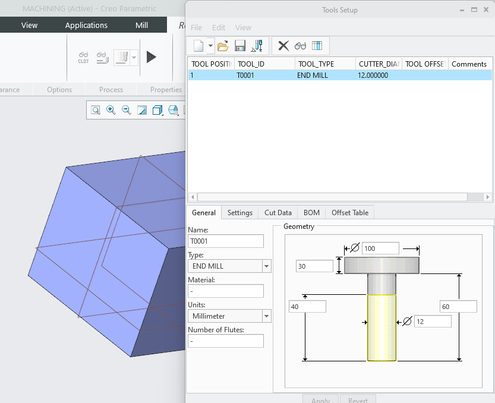495x403 pixels.
Task: Open tool file with folder icon
Action: tap(223, 46)
